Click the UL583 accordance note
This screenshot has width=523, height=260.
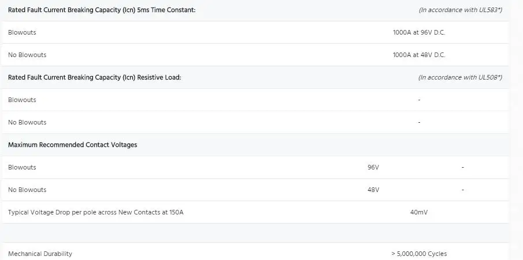[460, 10]
